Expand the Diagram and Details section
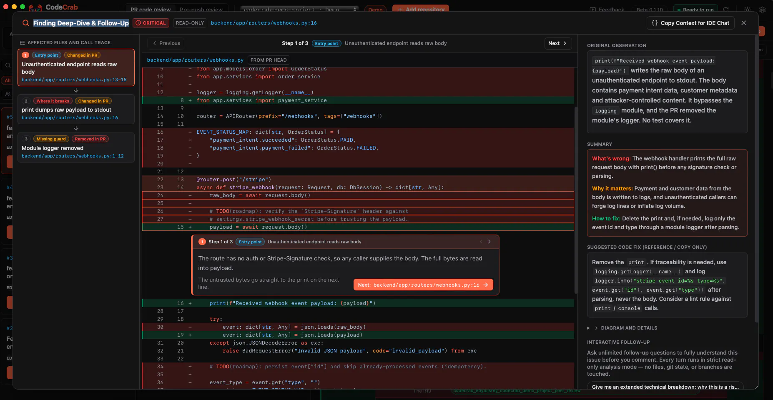Screen dimensions: 773x400 [x=622, y=328]
